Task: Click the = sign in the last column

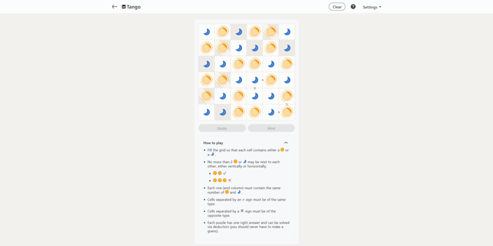Action: (287, 104)
